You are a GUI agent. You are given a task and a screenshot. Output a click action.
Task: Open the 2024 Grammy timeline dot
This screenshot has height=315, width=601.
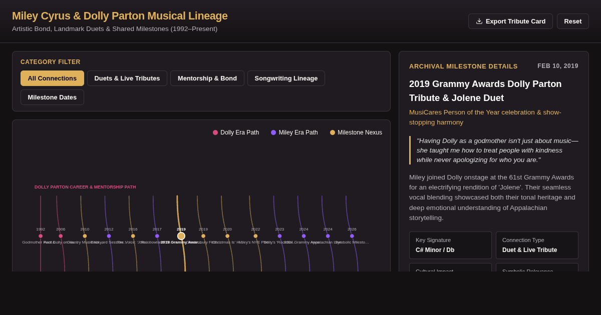pyautogui.click(x=304, y=236)
